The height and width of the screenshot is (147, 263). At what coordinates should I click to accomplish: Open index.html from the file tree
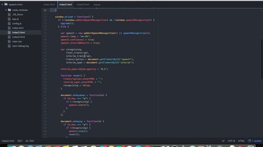coord(18,28)
